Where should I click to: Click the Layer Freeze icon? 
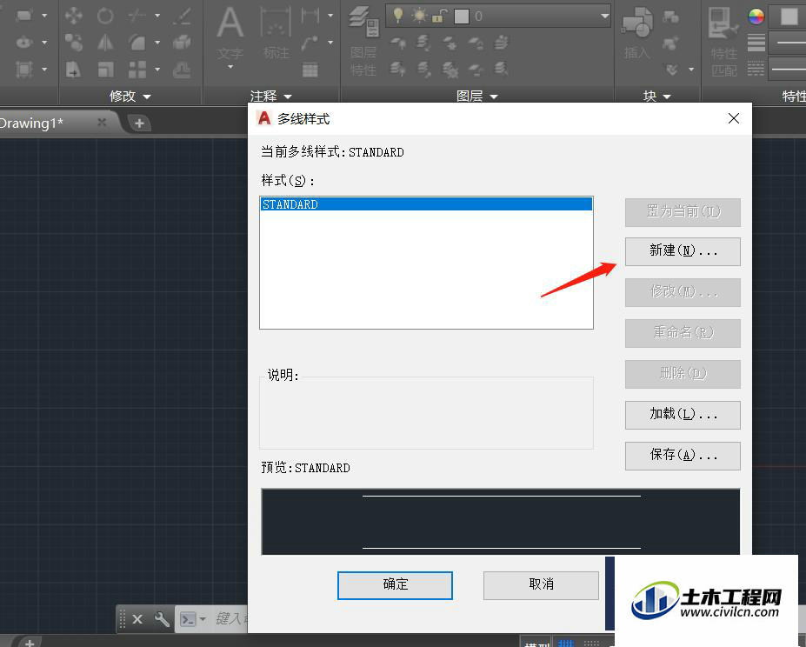[450, 42]
